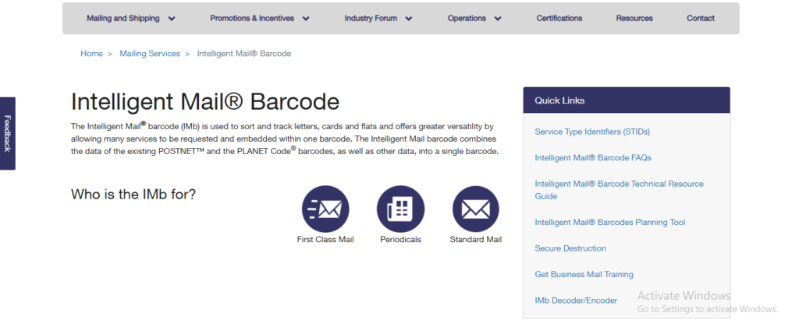The width and height of the screenshot is (799, 334).
Task: Click the Standard Mail label text
Action: pos(475,240)
